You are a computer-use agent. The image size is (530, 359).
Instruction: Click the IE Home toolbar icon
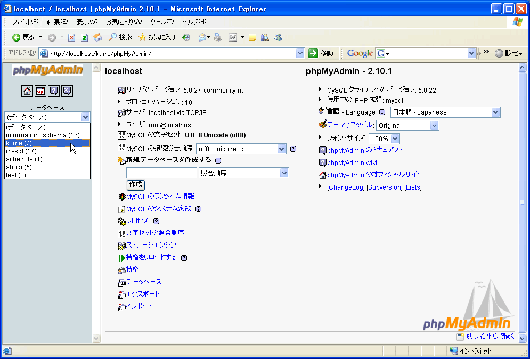(97, 37)
